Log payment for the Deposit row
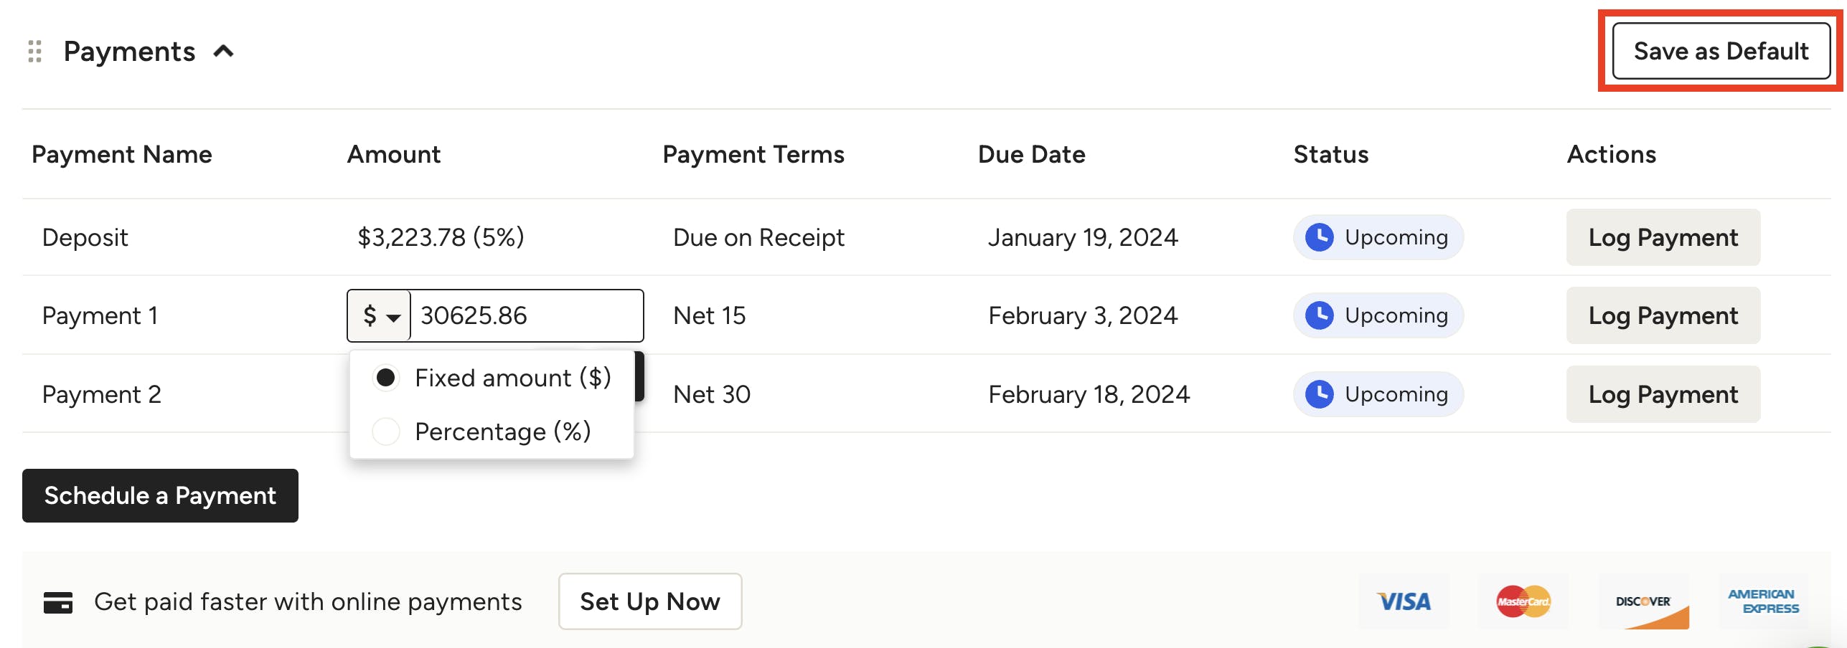The width and height of the screenshot is (1847, 648). pyautogui.click(x=1663, y=237)
